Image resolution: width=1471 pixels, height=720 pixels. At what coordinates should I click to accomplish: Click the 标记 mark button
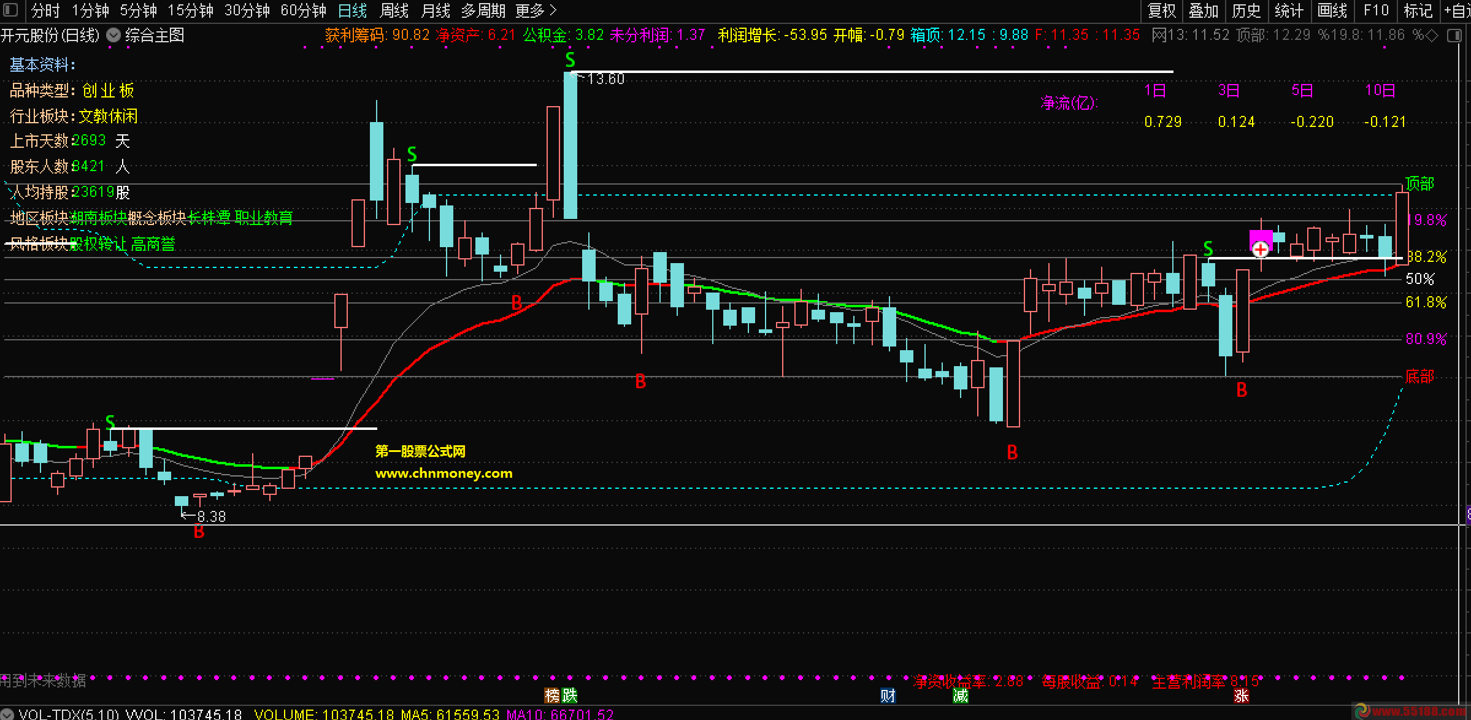[1418, 10]
